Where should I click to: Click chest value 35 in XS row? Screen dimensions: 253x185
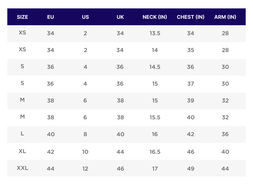[191, 50]
